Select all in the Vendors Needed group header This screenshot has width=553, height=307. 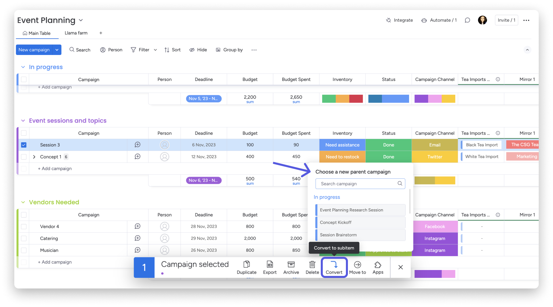[x=24, y=215]
